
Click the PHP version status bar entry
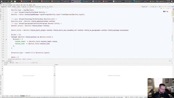127,97
